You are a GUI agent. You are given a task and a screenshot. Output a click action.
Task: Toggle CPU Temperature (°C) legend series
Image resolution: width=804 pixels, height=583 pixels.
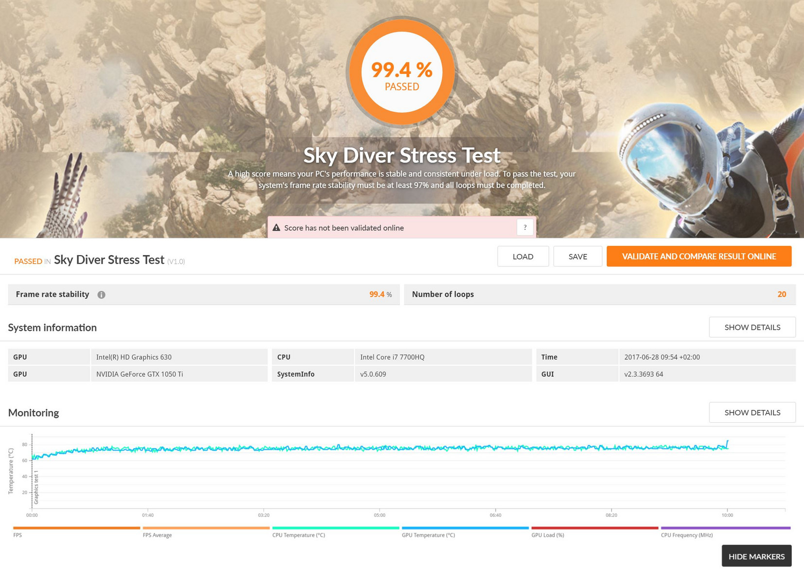click(x=335, y=531)
